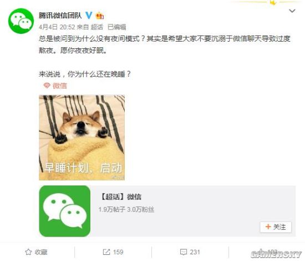305x261 pixels.
Task: Open 腾讯微信团队 account name link
Action: 60,16
